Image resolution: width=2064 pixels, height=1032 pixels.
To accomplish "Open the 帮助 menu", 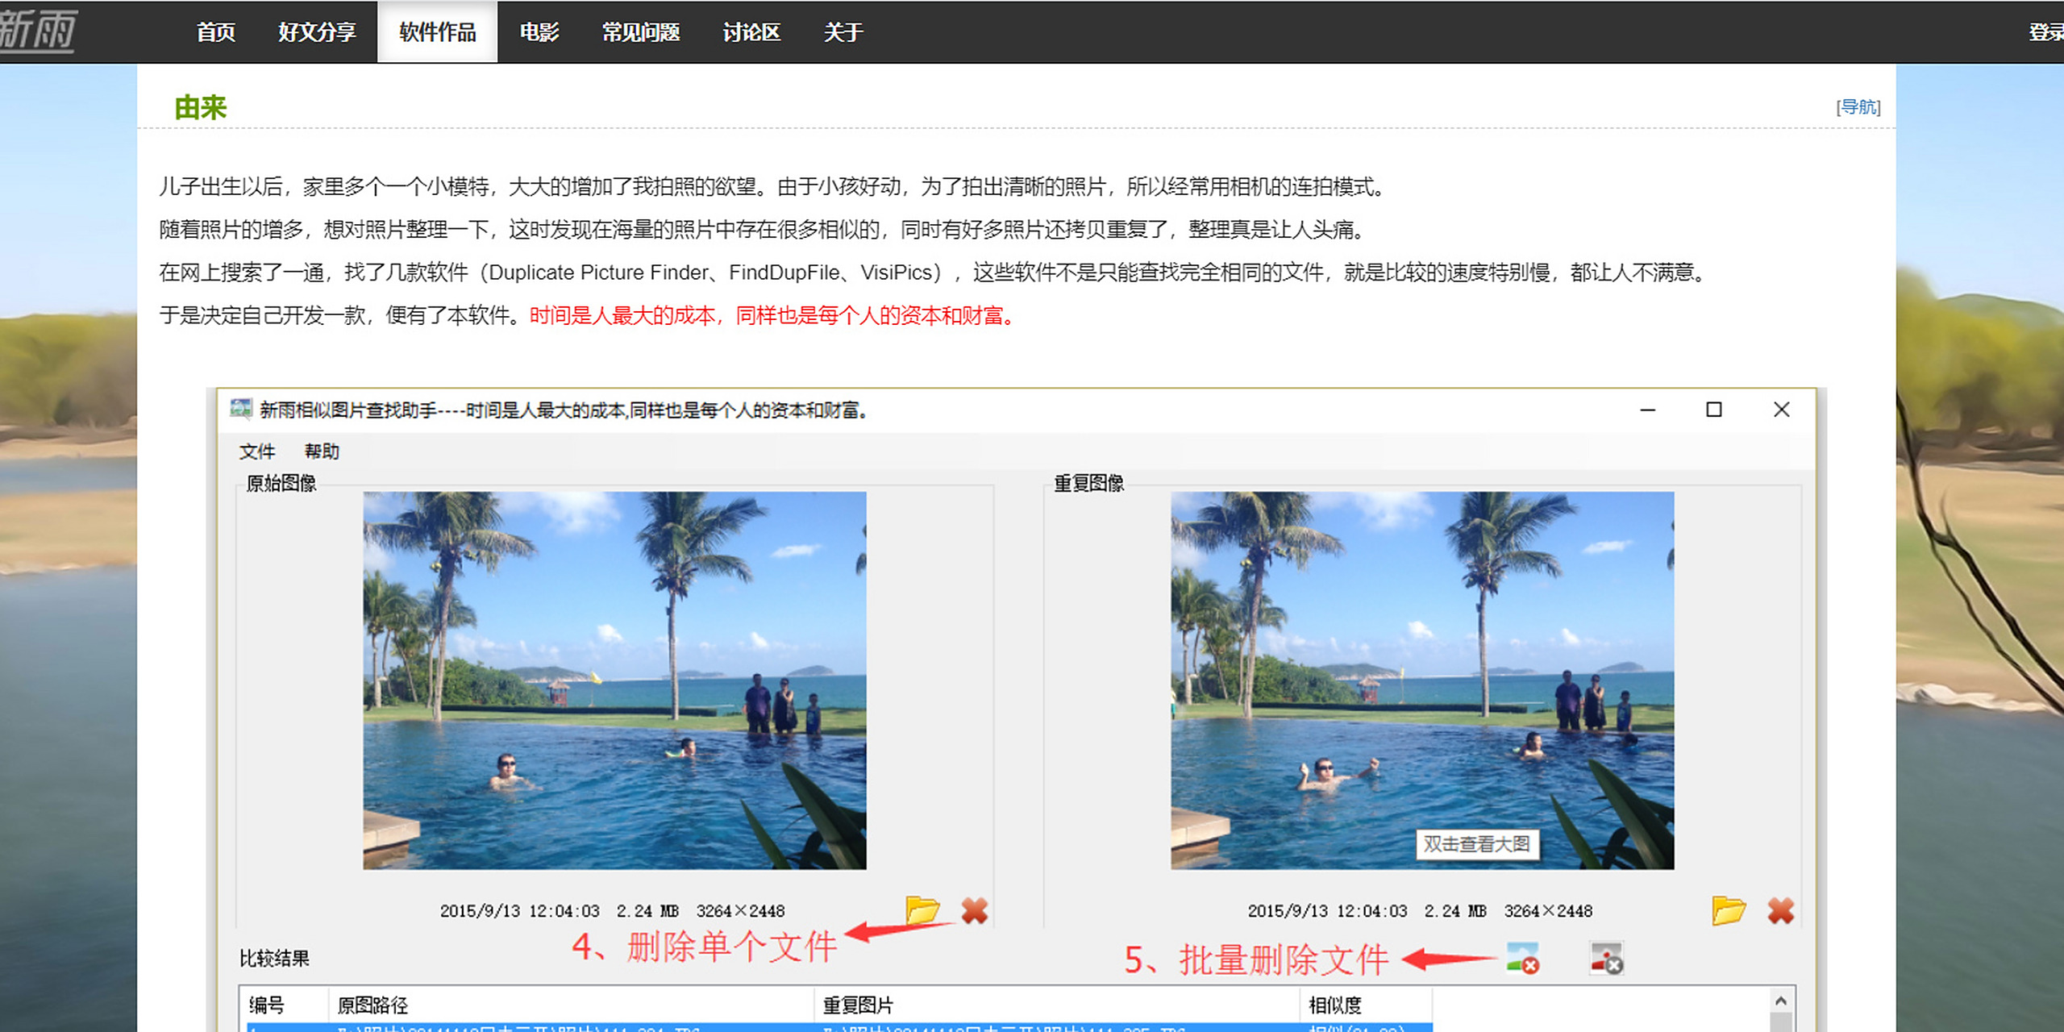I will 322,451.
